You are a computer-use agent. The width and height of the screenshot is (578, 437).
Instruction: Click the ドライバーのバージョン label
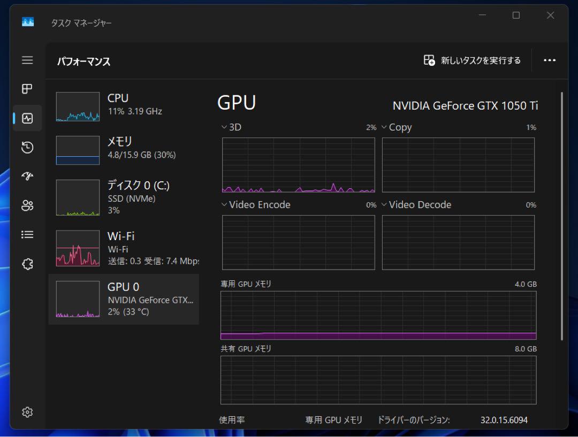pyautogui.click(x=414, y=420)
